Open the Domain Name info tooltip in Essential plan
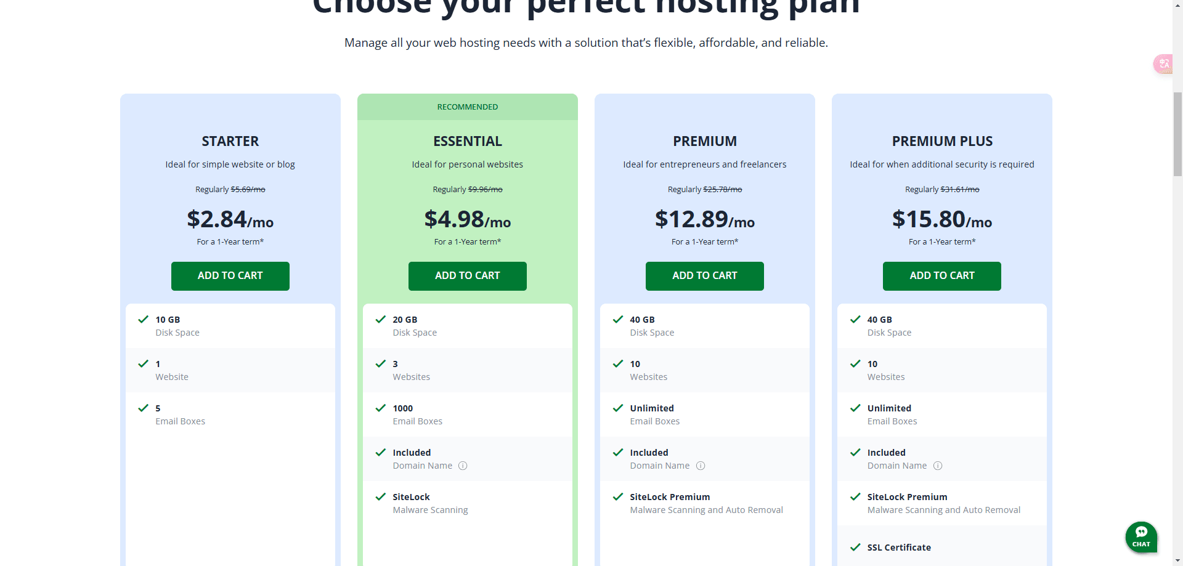Viewport: 1183px width, 566px height. pos(463,466)
